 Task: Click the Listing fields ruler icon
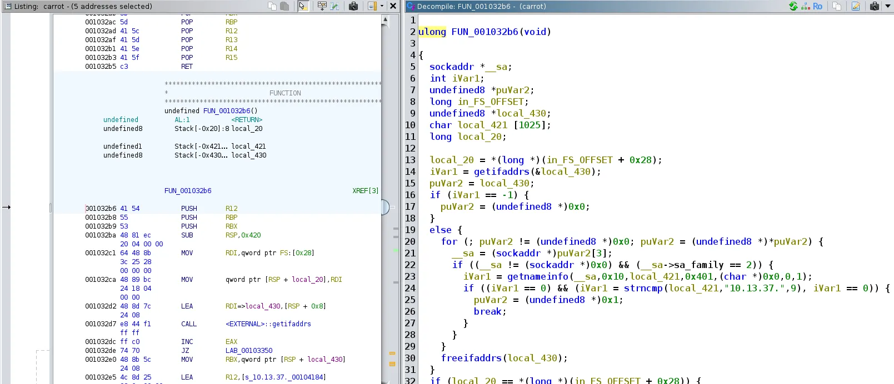[x=372, y=6]
